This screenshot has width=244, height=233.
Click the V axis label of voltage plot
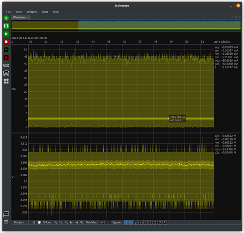[x=13, y=177]
